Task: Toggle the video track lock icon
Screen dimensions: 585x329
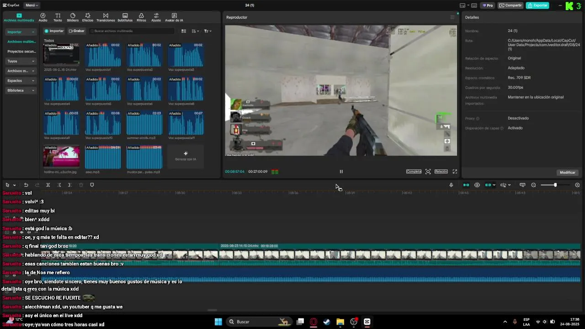Action: pyautogui.click(x=14, y=233)
